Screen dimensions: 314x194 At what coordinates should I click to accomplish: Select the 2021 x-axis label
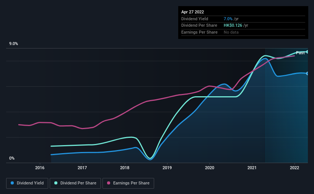252,168
